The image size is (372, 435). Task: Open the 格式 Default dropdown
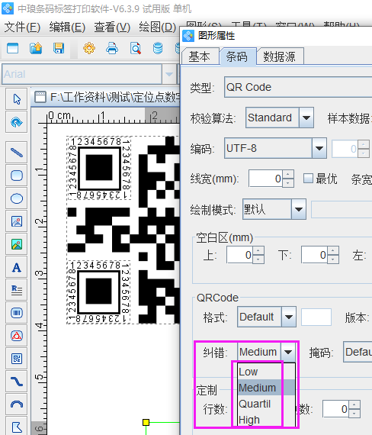[289, 317]
